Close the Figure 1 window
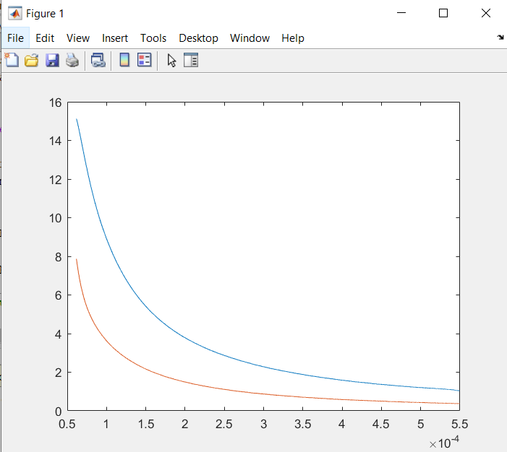507x452 pixels. coord(485,13)
